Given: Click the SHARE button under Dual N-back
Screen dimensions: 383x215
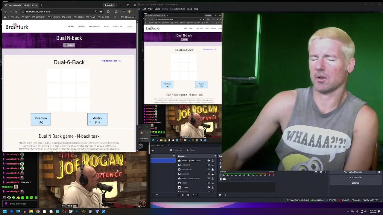Looking at the screenshot, I should coord(69,45).
